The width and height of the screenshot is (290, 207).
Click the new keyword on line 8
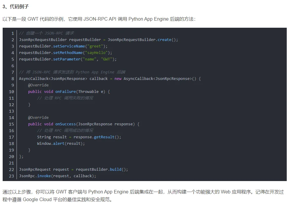[x=118, y=78]
